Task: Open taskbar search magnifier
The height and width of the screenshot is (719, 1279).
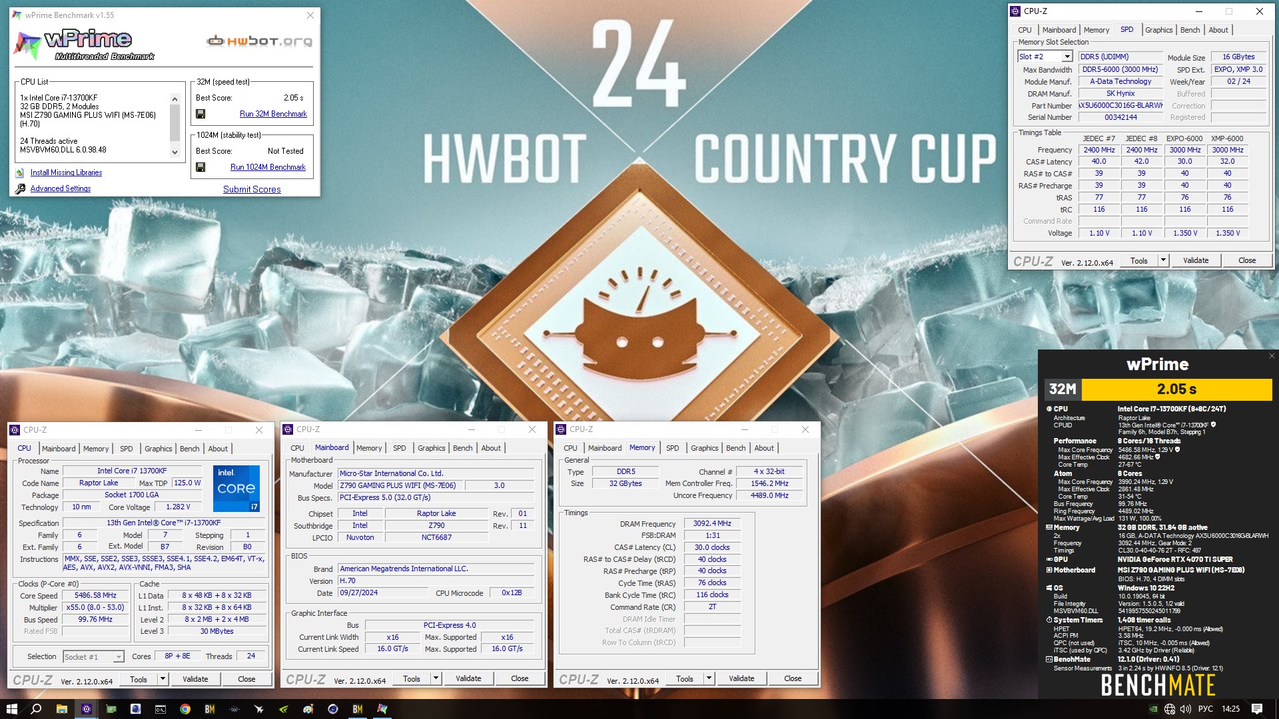Action: point(36,709)
